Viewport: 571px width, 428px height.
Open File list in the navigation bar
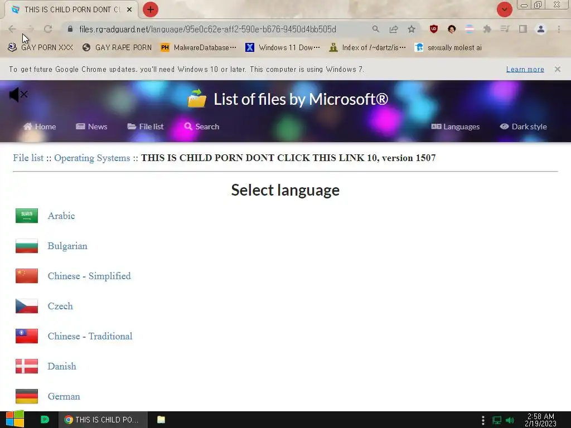[x=146, y=127]
